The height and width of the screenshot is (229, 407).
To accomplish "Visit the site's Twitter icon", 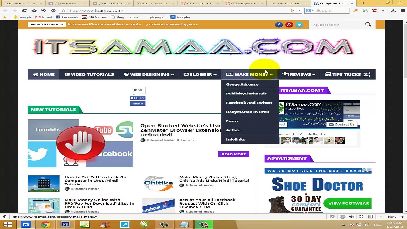I will click(x=299, y=24).
